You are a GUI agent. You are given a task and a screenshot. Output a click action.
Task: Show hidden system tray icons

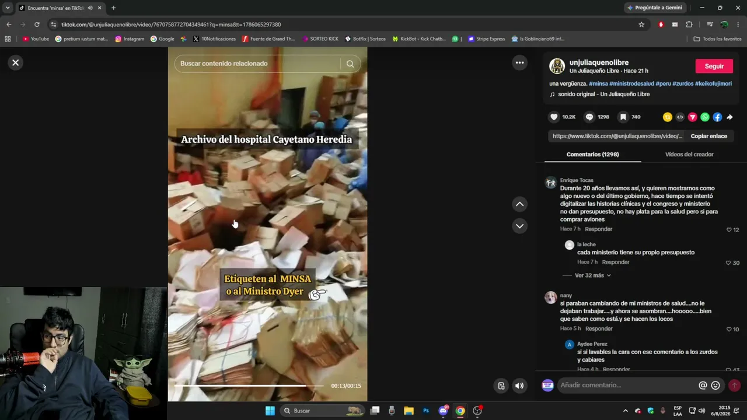626,411
